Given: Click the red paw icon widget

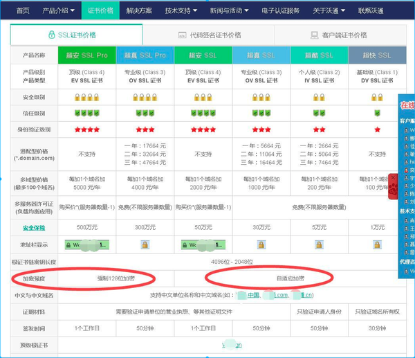Looking at the screenshot, I should click(x=394, y=190).
